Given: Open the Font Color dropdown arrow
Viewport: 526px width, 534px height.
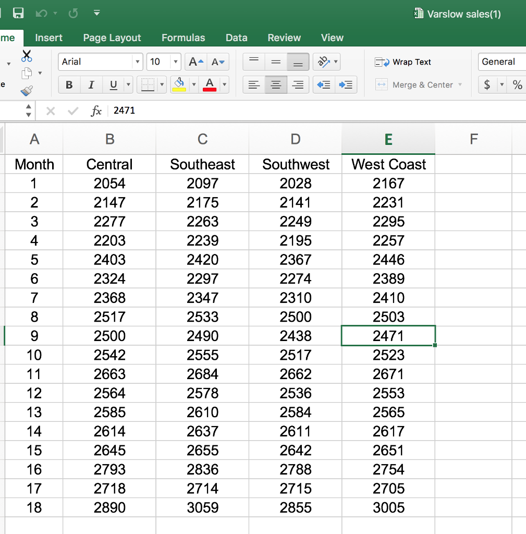Looking at the screenshot, I should click(224, 84).
